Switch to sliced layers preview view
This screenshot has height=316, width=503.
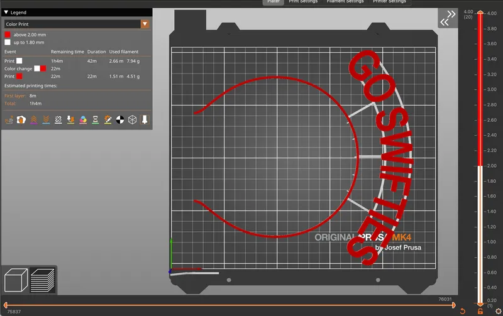[x=43, y=280]
